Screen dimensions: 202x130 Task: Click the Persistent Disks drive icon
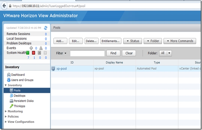click(11, 101)
